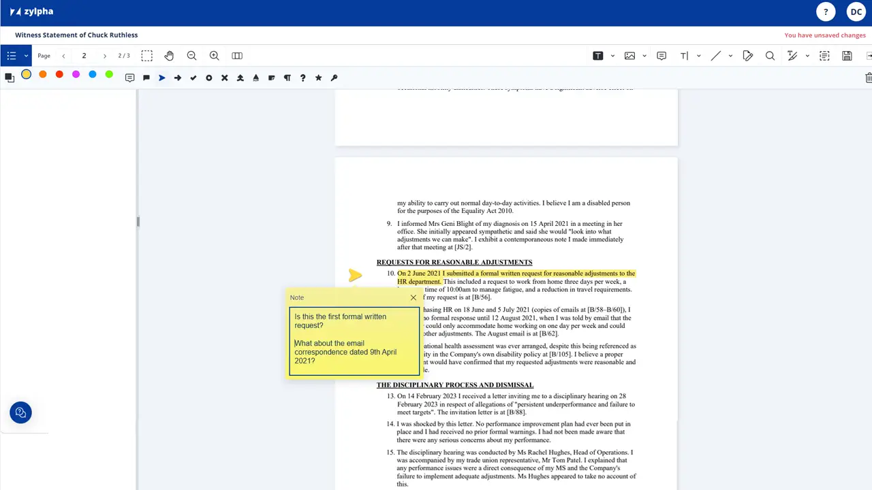Edit the page number field

[x=84, y=56]
